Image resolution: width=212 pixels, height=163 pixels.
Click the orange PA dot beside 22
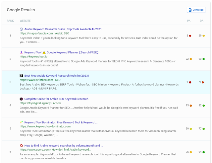click(191, 59)
